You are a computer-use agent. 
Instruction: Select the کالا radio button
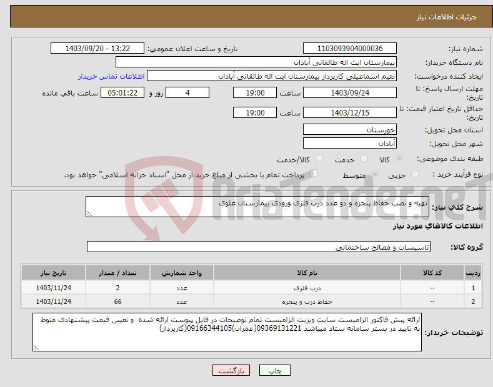point(399,159)
